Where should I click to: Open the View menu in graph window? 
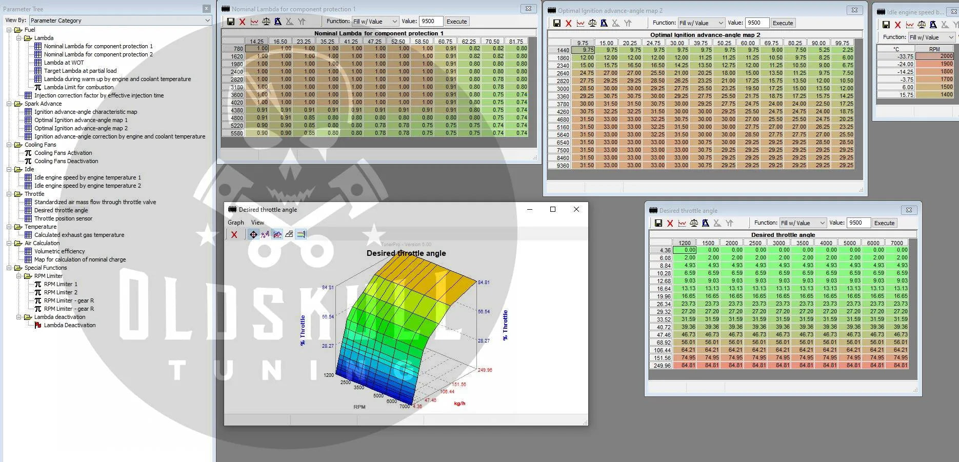(257, 223)
